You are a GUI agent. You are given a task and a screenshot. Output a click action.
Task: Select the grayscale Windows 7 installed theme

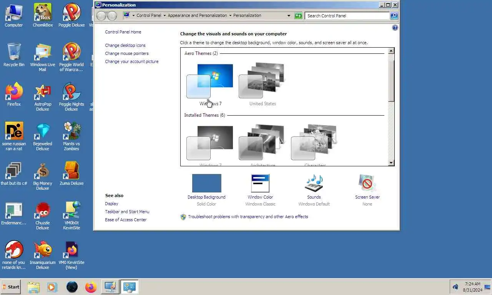(x=210, y=143)
